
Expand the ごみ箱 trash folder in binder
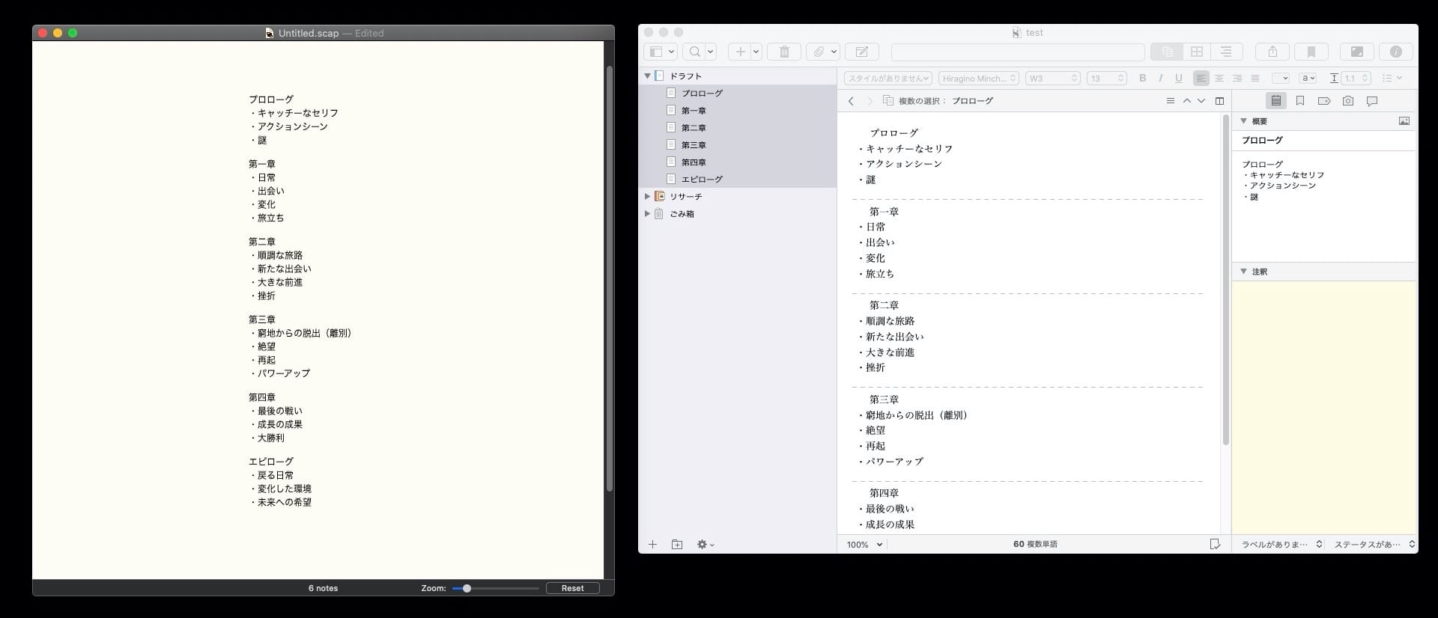[647, 213]
